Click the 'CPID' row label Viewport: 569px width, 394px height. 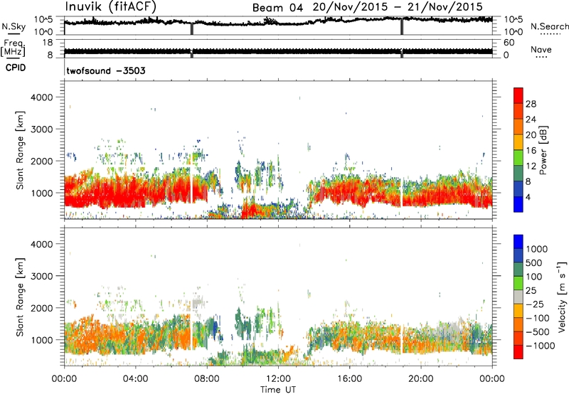[16, 68]
